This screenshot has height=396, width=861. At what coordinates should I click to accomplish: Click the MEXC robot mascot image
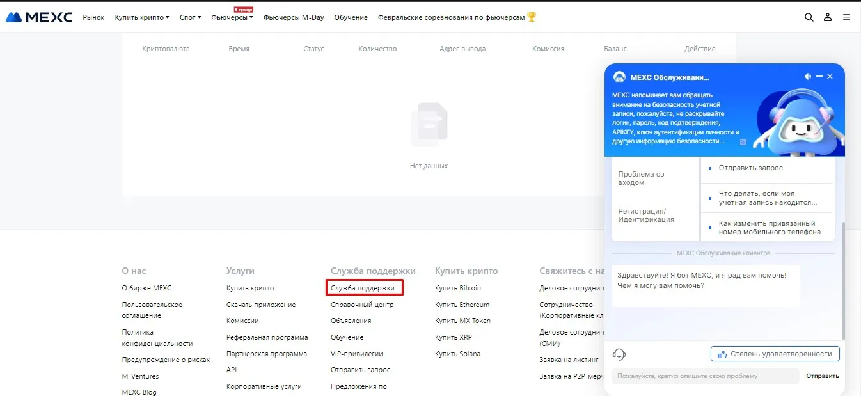click(798, 122)
